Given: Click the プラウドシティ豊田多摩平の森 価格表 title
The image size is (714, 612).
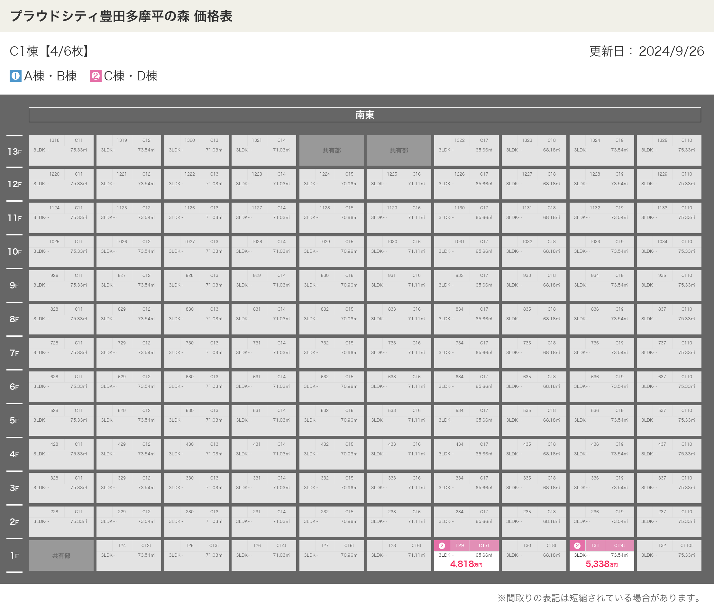Looking at the screenshot, I should click(121, 16).
